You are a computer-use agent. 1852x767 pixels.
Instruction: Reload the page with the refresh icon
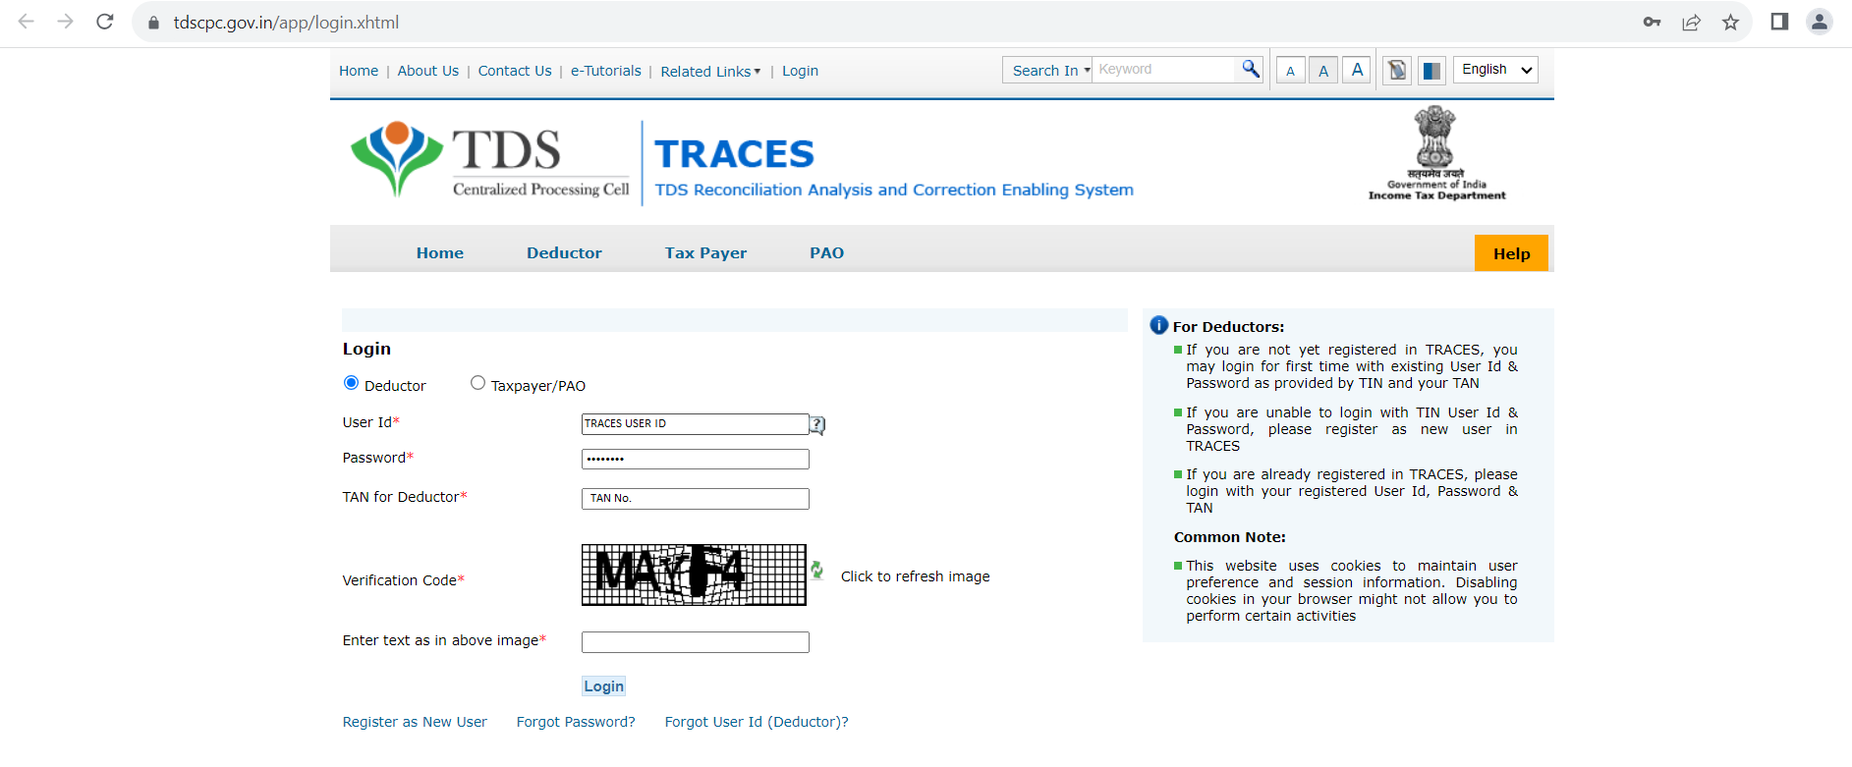click(x=105, y=22)
